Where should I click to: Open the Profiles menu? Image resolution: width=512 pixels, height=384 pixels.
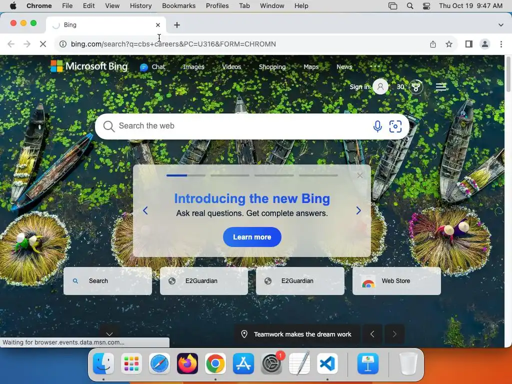217,6
